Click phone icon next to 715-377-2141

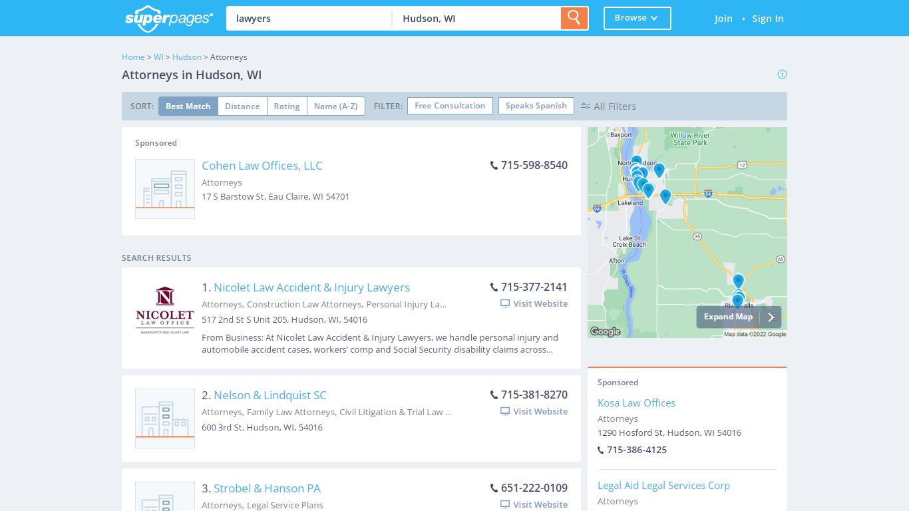click(x=494, y=287)
